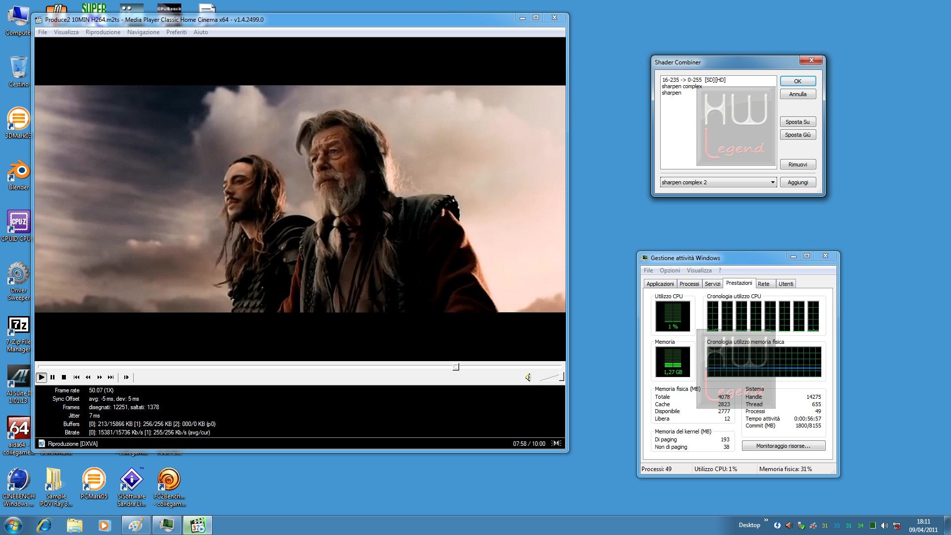Image resolution: width=951 pixels, height=535 pixels.
Task: Open aida64 desktop shortcut
Action: (x=18, y=435)
